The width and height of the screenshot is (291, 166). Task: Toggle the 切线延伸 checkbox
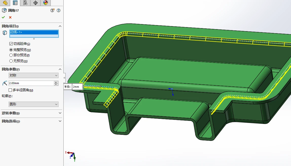click(x=11, y=44)
